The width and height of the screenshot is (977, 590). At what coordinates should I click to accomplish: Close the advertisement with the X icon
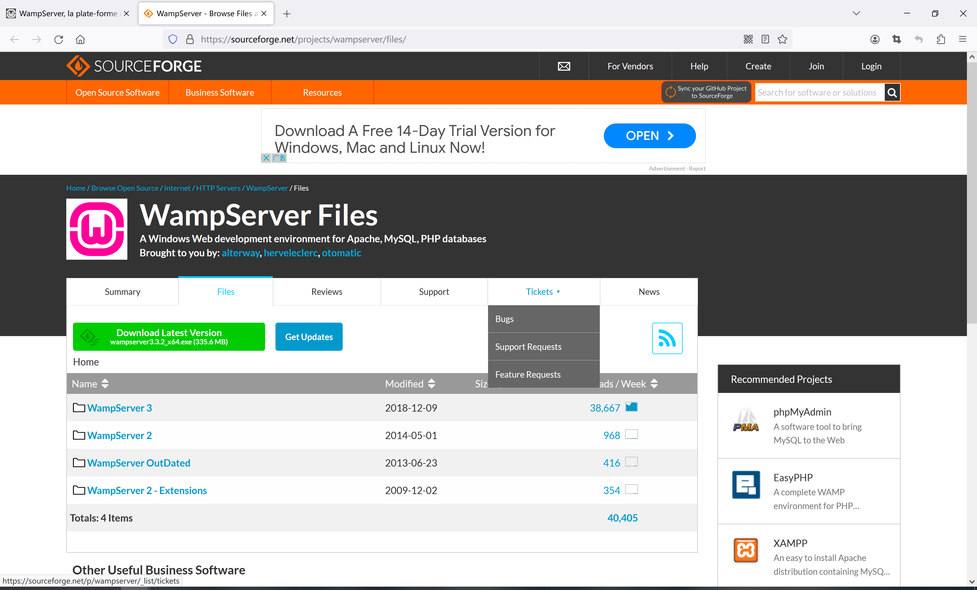coord(266,158)
